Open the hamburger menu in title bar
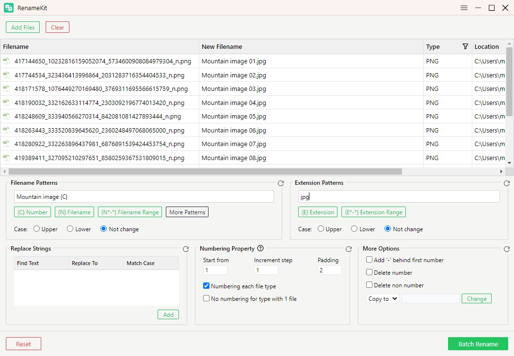The width and height of the screenshot is (514, 356). [x=464, y=8]
